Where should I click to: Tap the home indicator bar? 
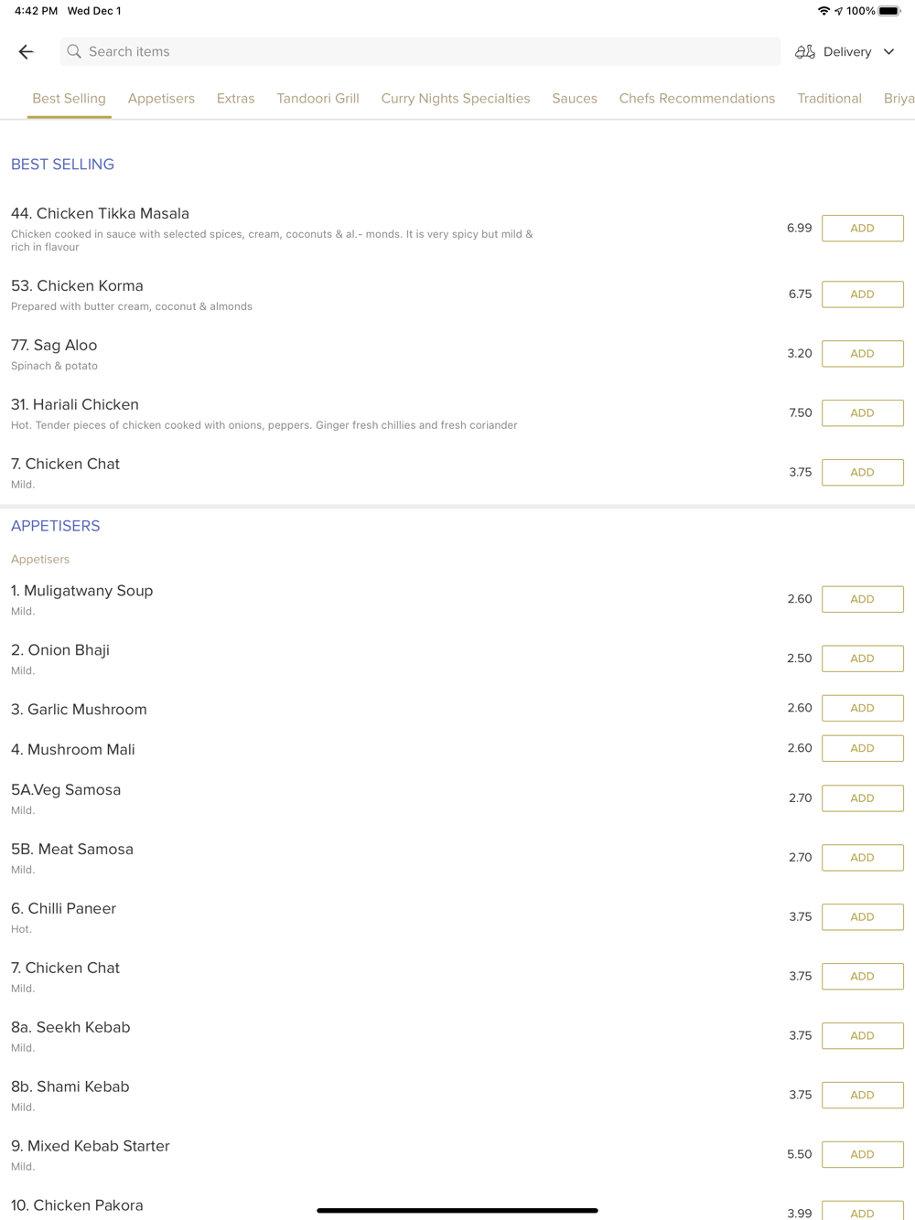click(457, 1211)
